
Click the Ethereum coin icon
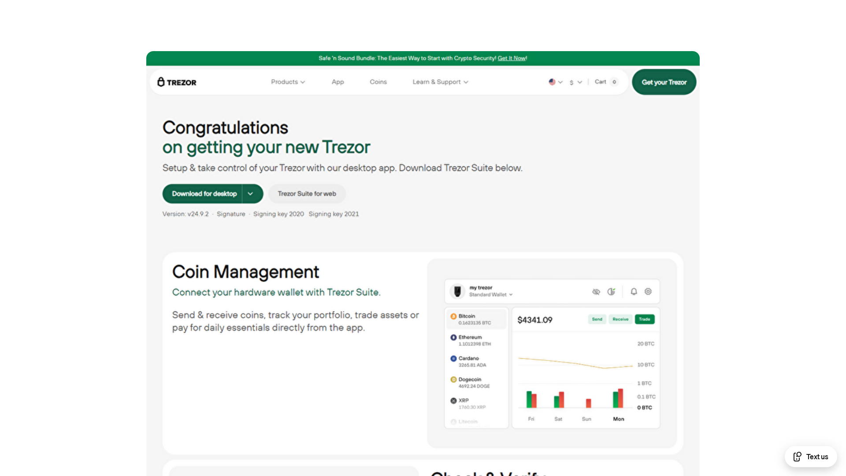pyautogui.click(x=453, y=337)
